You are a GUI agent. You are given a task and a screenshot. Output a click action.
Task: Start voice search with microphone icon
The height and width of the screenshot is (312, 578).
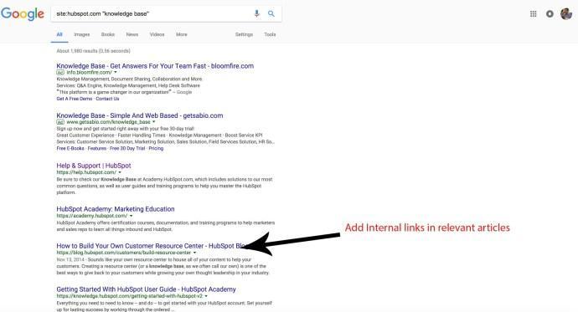256,13
